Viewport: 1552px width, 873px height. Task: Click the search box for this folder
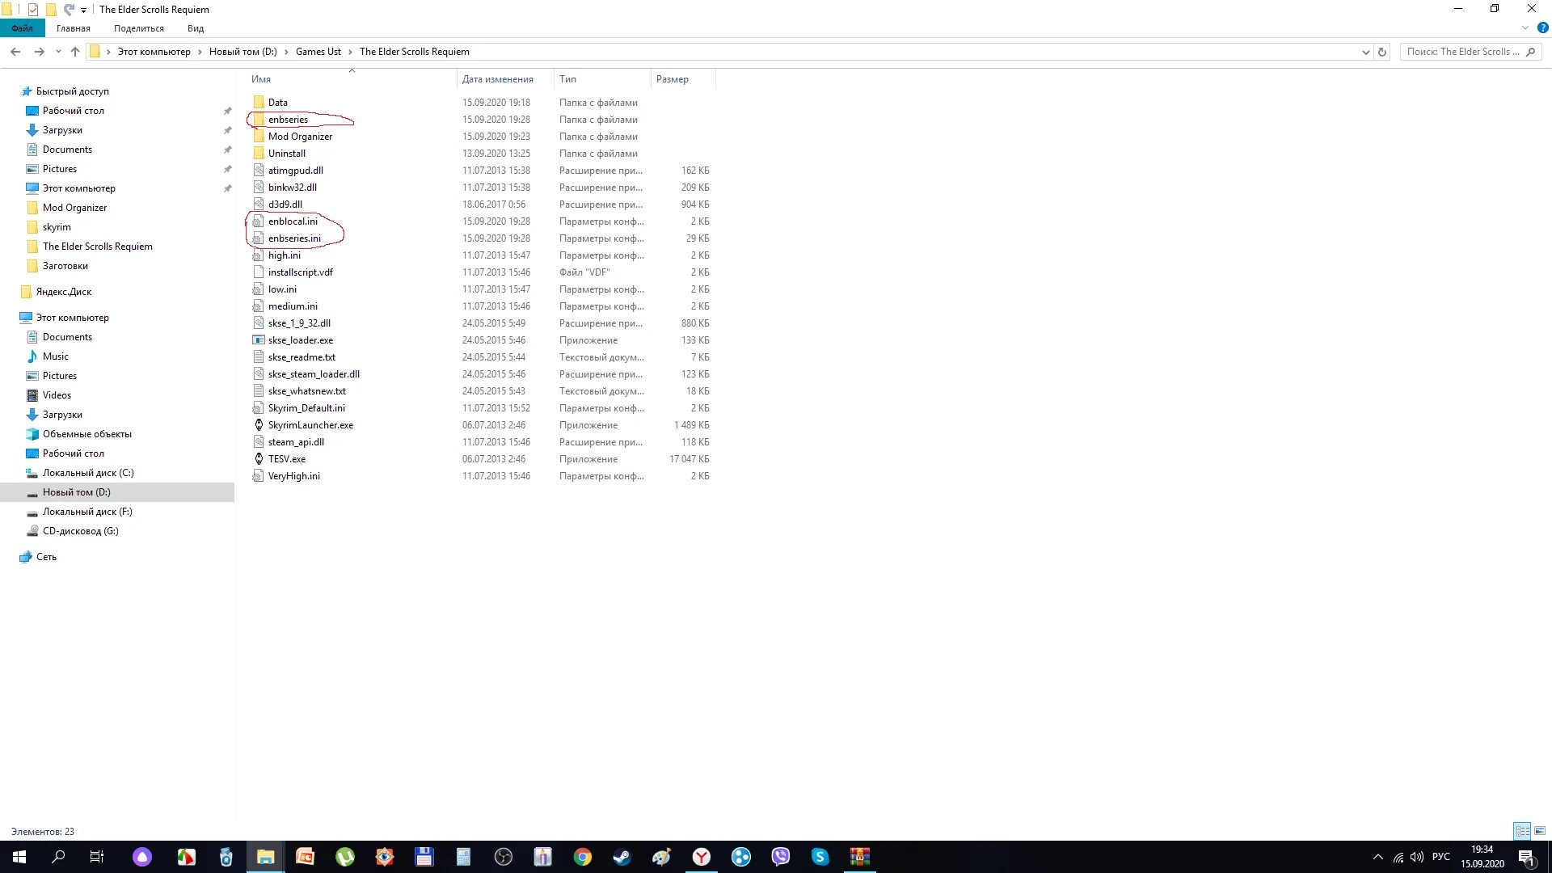point(1463,52)
